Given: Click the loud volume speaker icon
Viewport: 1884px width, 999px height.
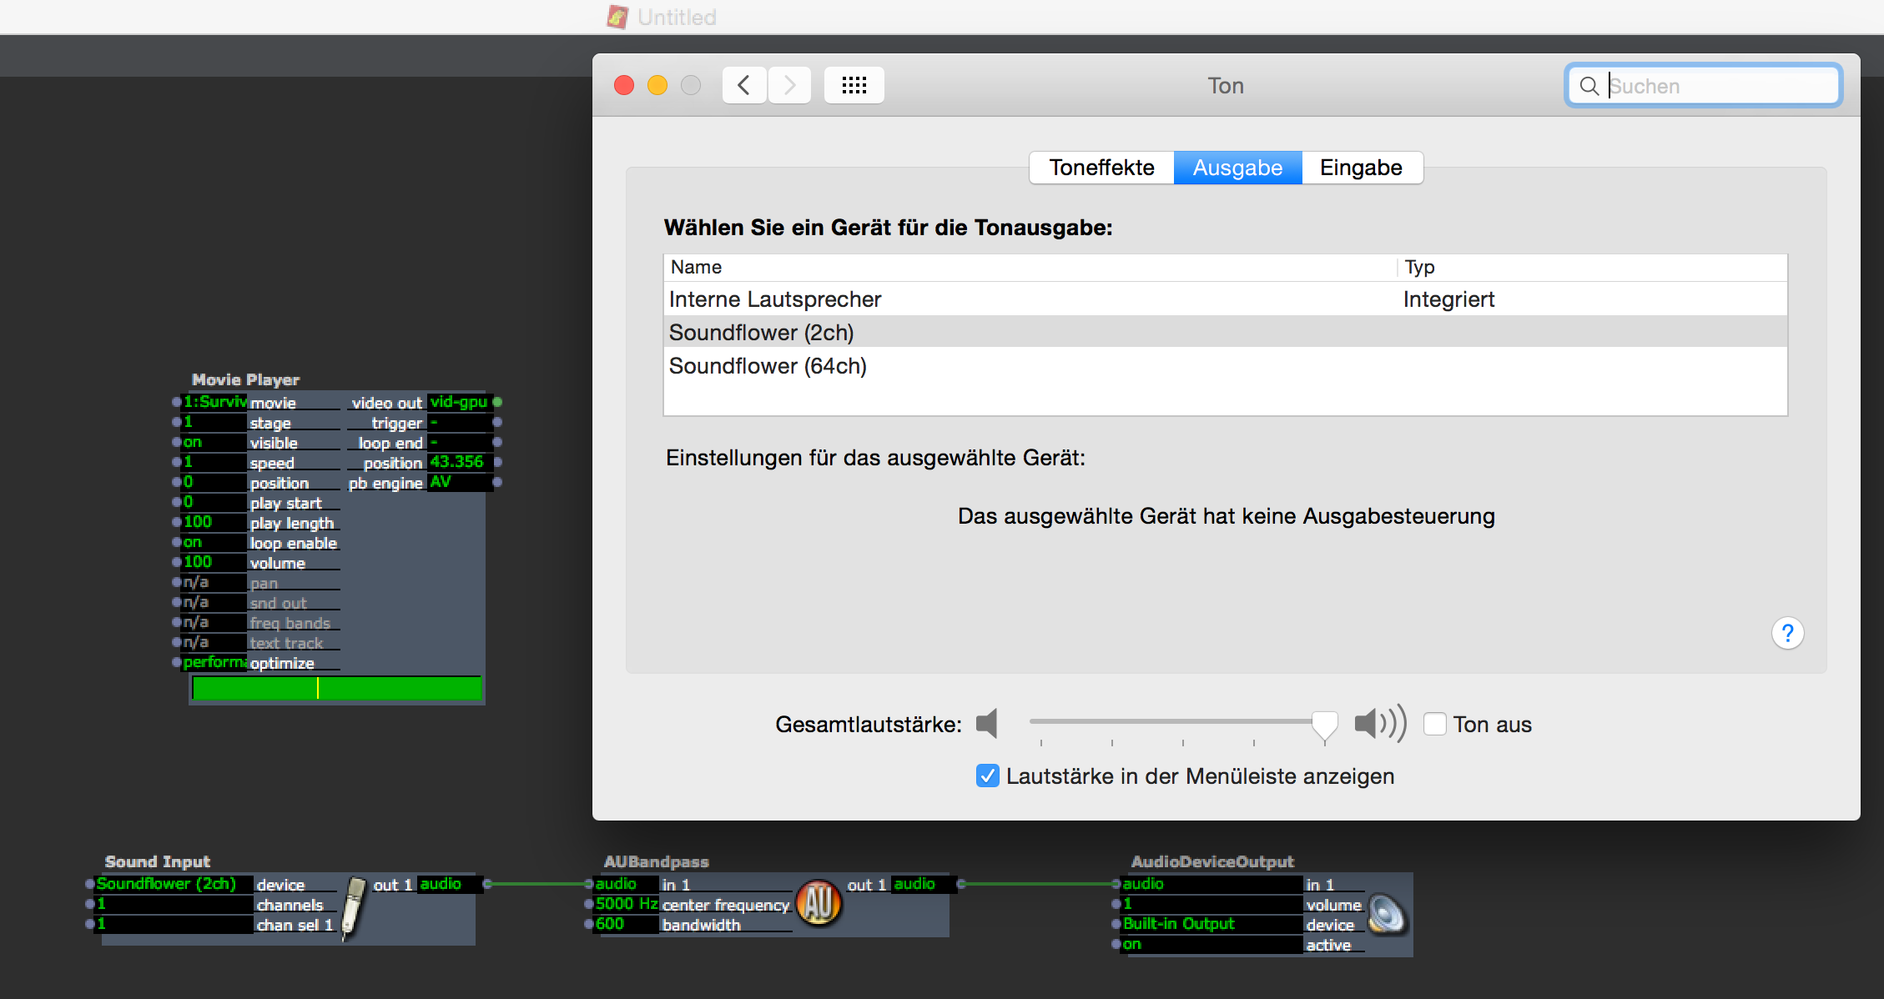Looking at the screenshot, I should click(1380, 723).
